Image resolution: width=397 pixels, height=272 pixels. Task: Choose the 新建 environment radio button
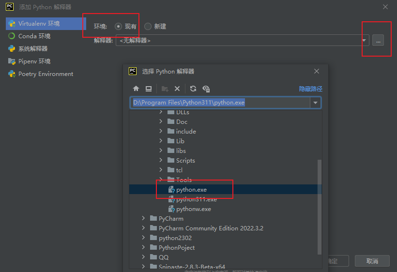click(x=148, y=26)
